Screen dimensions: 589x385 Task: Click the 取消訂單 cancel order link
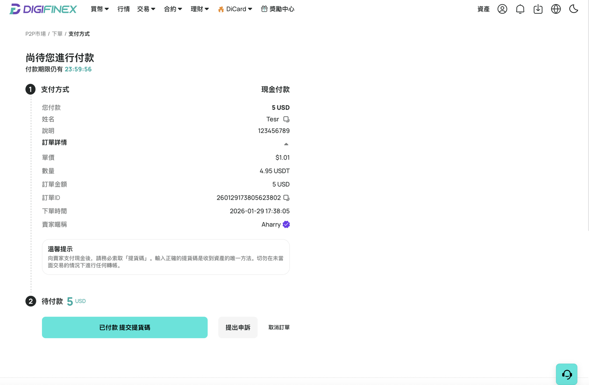coord(279,328)
